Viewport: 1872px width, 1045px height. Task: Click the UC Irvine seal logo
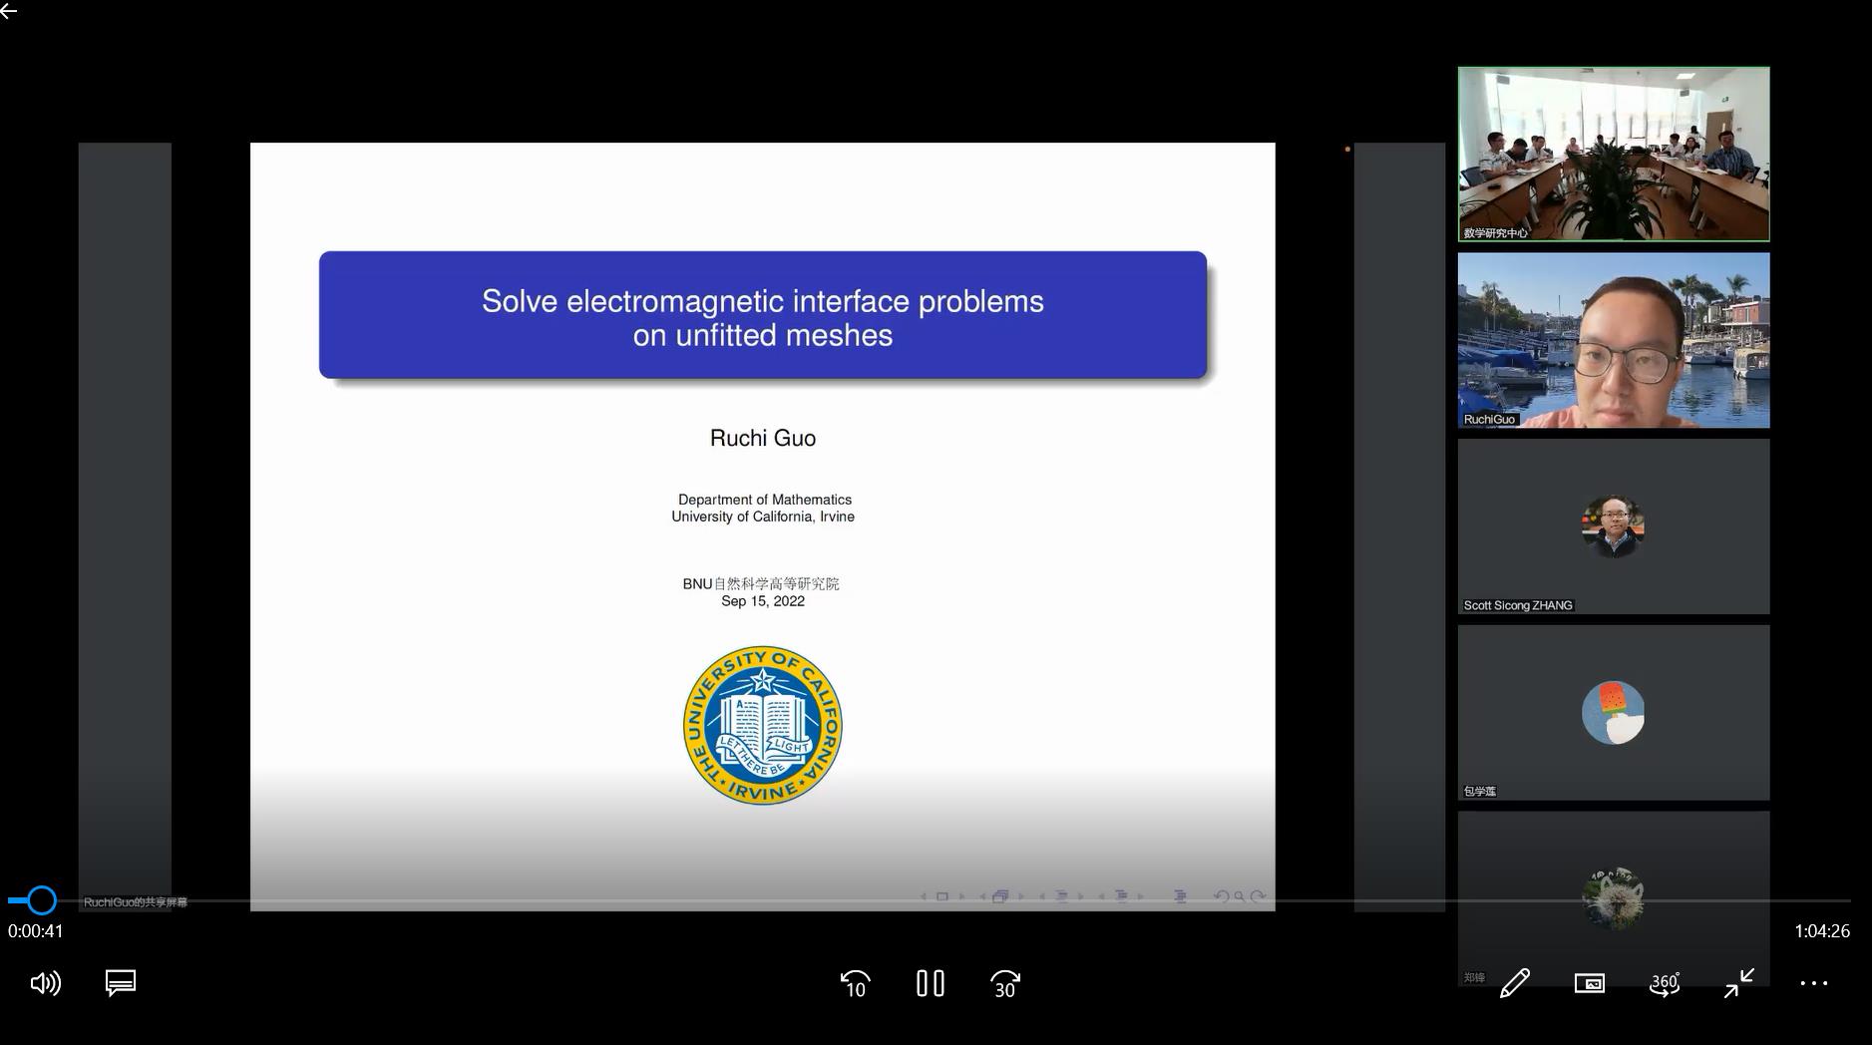[x=762, y=725]
